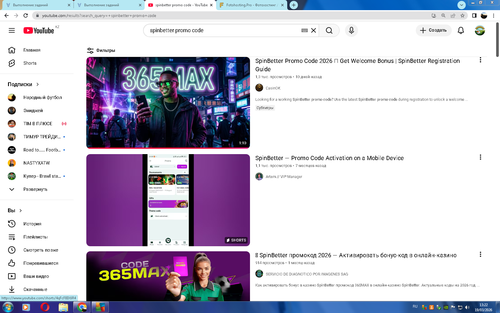Clear the search query with X

pos(313,30)
